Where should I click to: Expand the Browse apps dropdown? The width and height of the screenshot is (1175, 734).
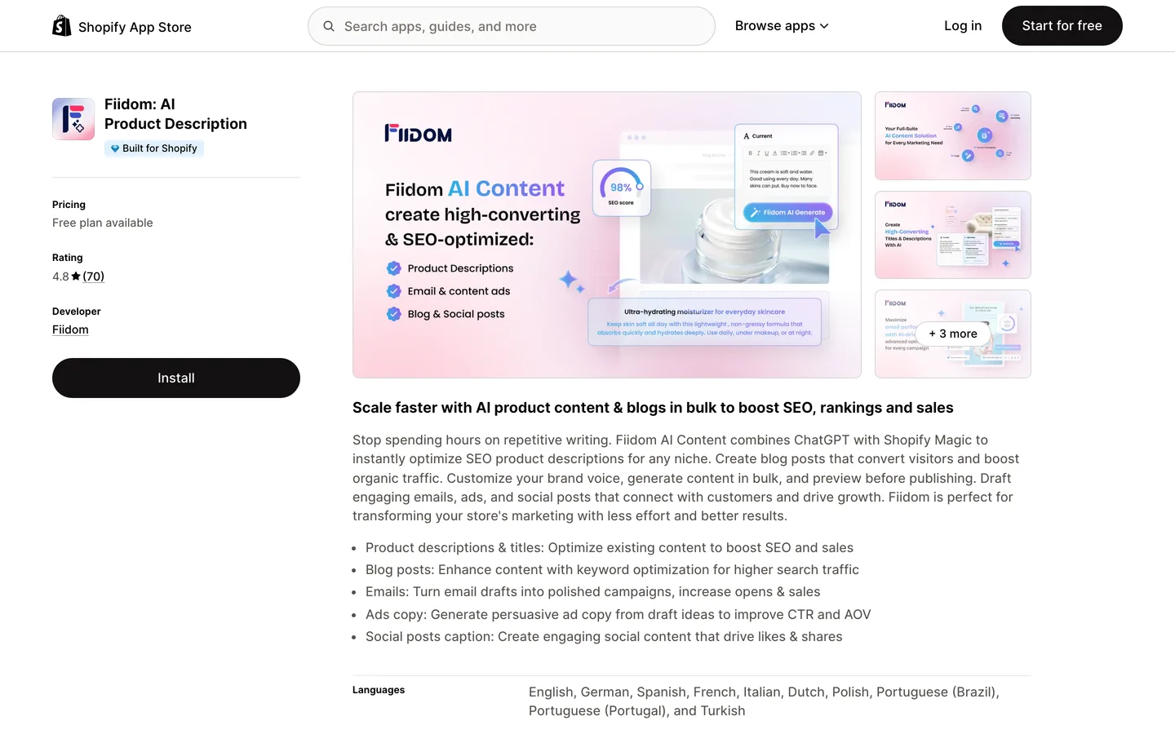[x=782, y=26]
